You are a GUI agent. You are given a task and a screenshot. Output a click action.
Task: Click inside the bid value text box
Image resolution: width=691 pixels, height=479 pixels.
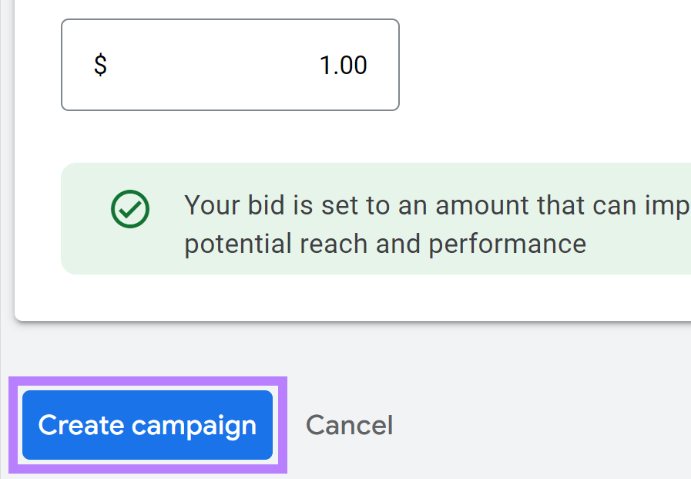[230, 66]
